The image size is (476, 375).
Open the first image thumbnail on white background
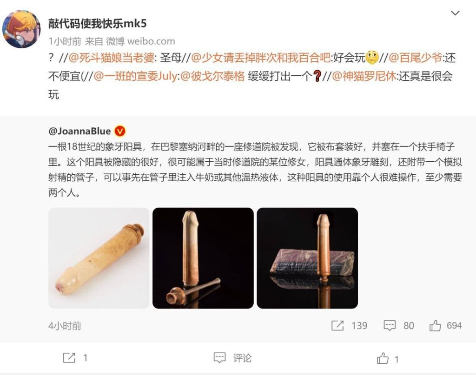tap(99, 258)
